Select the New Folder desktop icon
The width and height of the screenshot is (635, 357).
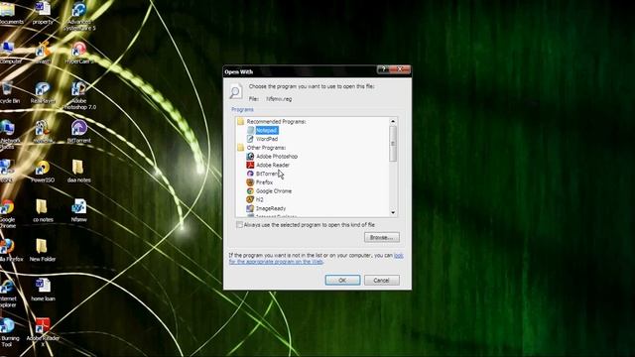(43, 250)
